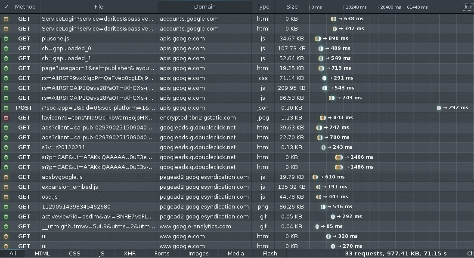Click the jpeg type cell
This screenshot has width=474, height=258.
(263, 118)
